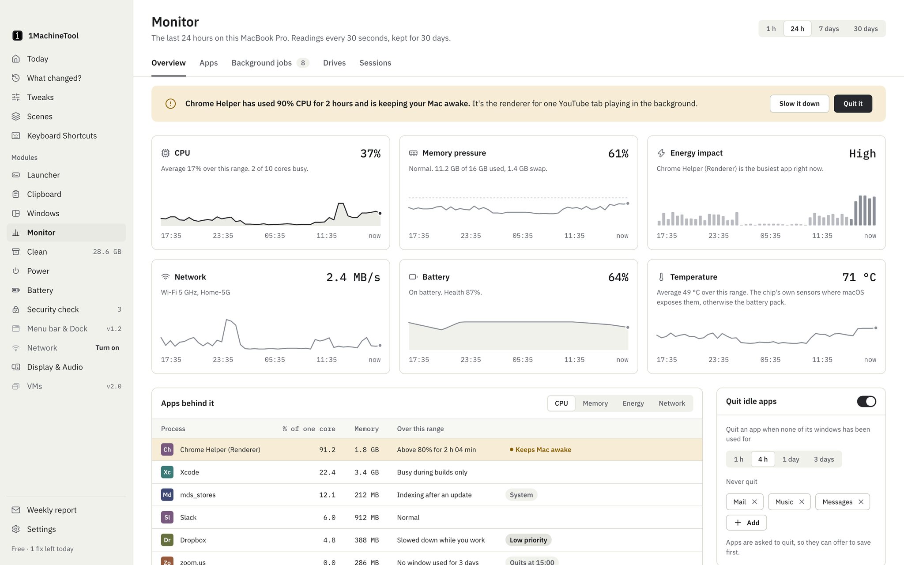Click the Security check lock icon
Viewport: 904px width, 565px height.
click(x=16, y=309)
